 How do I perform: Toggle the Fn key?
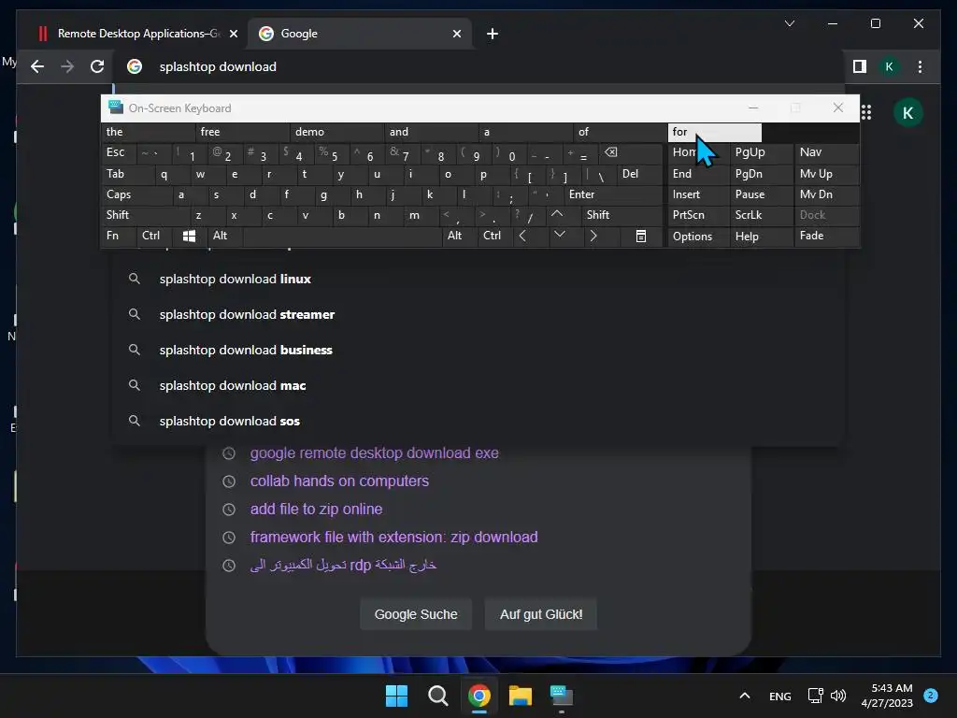pyautogui.click(x=118, y=236)
